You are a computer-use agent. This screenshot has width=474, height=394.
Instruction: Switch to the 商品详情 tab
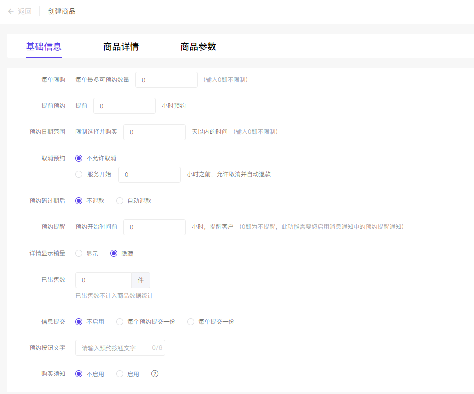click(x=121, y=47)
